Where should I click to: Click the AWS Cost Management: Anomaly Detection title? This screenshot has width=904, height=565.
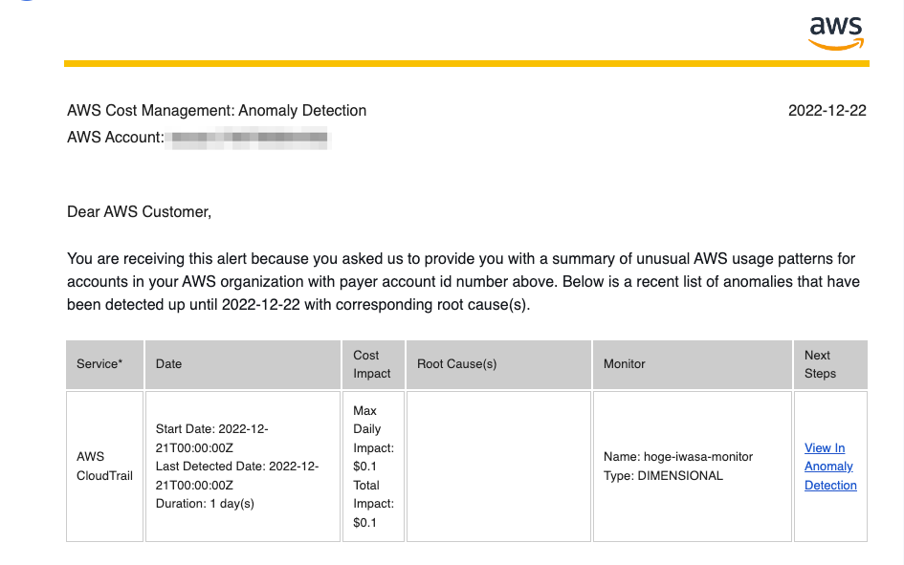point(216,110)
